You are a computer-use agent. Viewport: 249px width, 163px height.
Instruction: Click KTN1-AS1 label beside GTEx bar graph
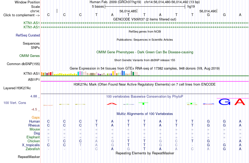click(x=31, y=74)
